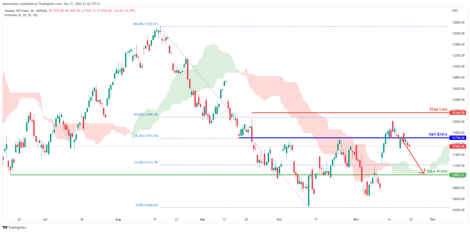Click the 100.00%(13720.91) Fibonacci label

(145, 24)
